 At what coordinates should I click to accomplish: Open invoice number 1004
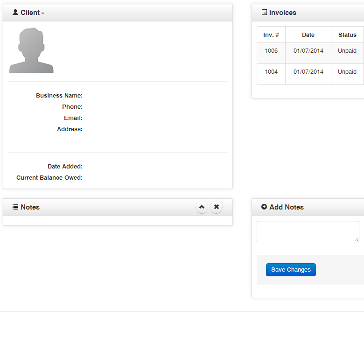[271, 72]
